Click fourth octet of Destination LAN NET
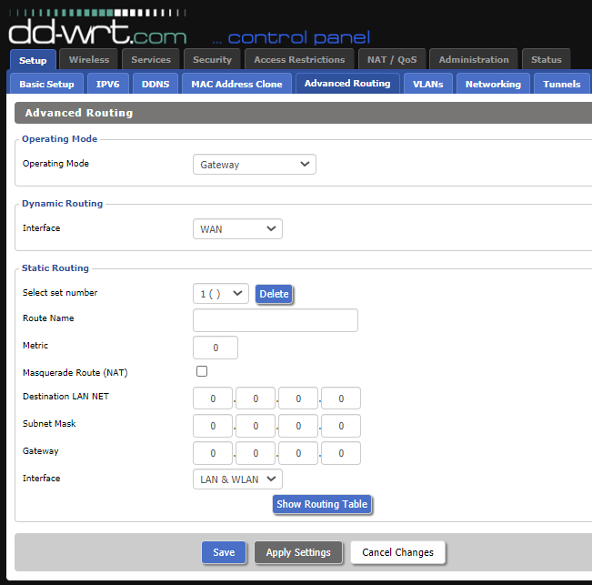This screenshot has width=592, height=585. tap(341, 398)
